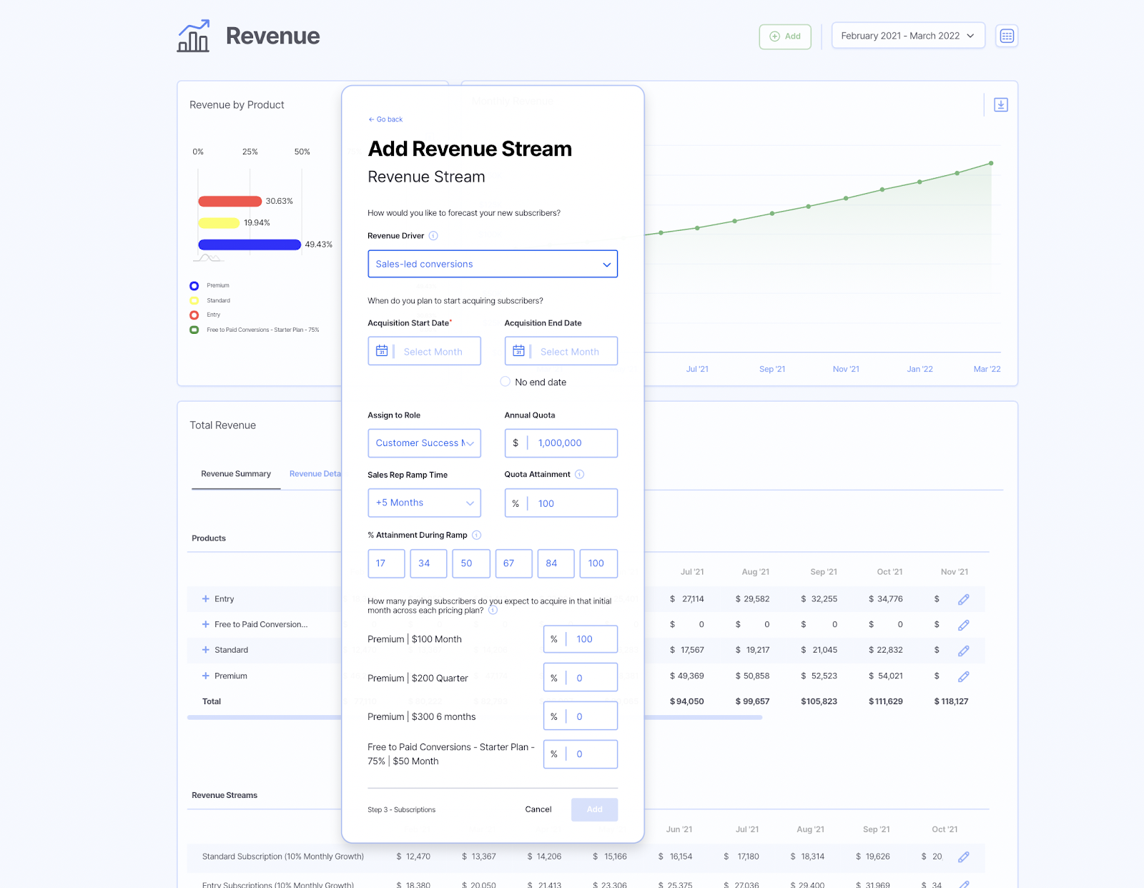
Task: Click the Go back link
Action: point(386,119)
